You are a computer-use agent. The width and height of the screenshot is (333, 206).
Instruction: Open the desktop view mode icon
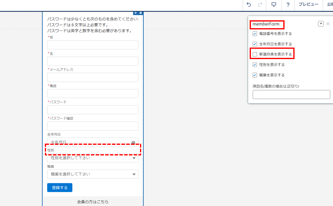tap(274, 5)
